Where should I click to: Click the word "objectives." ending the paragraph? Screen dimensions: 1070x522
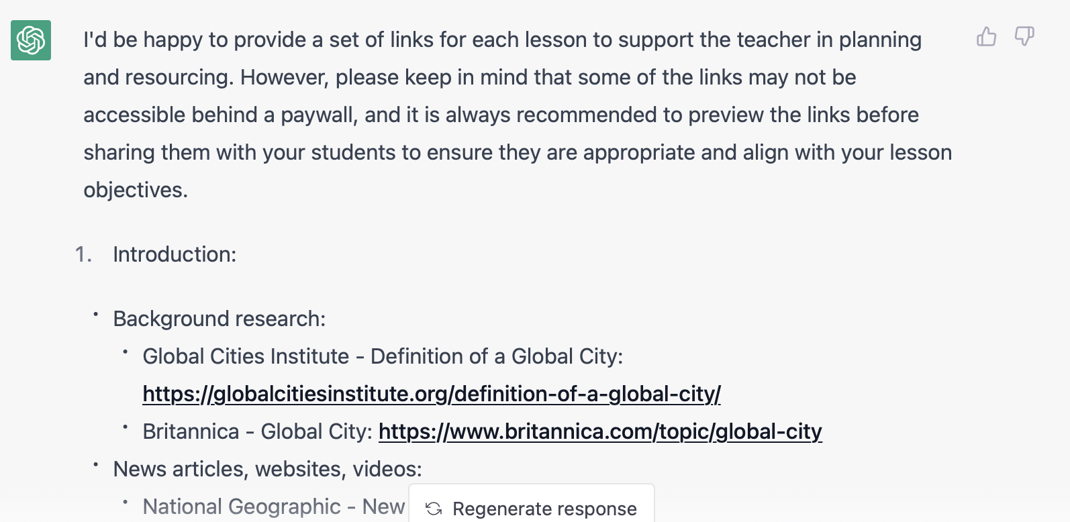(136, 190)
